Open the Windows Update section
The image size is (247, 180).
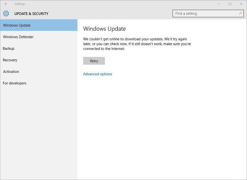pos(39,25)
